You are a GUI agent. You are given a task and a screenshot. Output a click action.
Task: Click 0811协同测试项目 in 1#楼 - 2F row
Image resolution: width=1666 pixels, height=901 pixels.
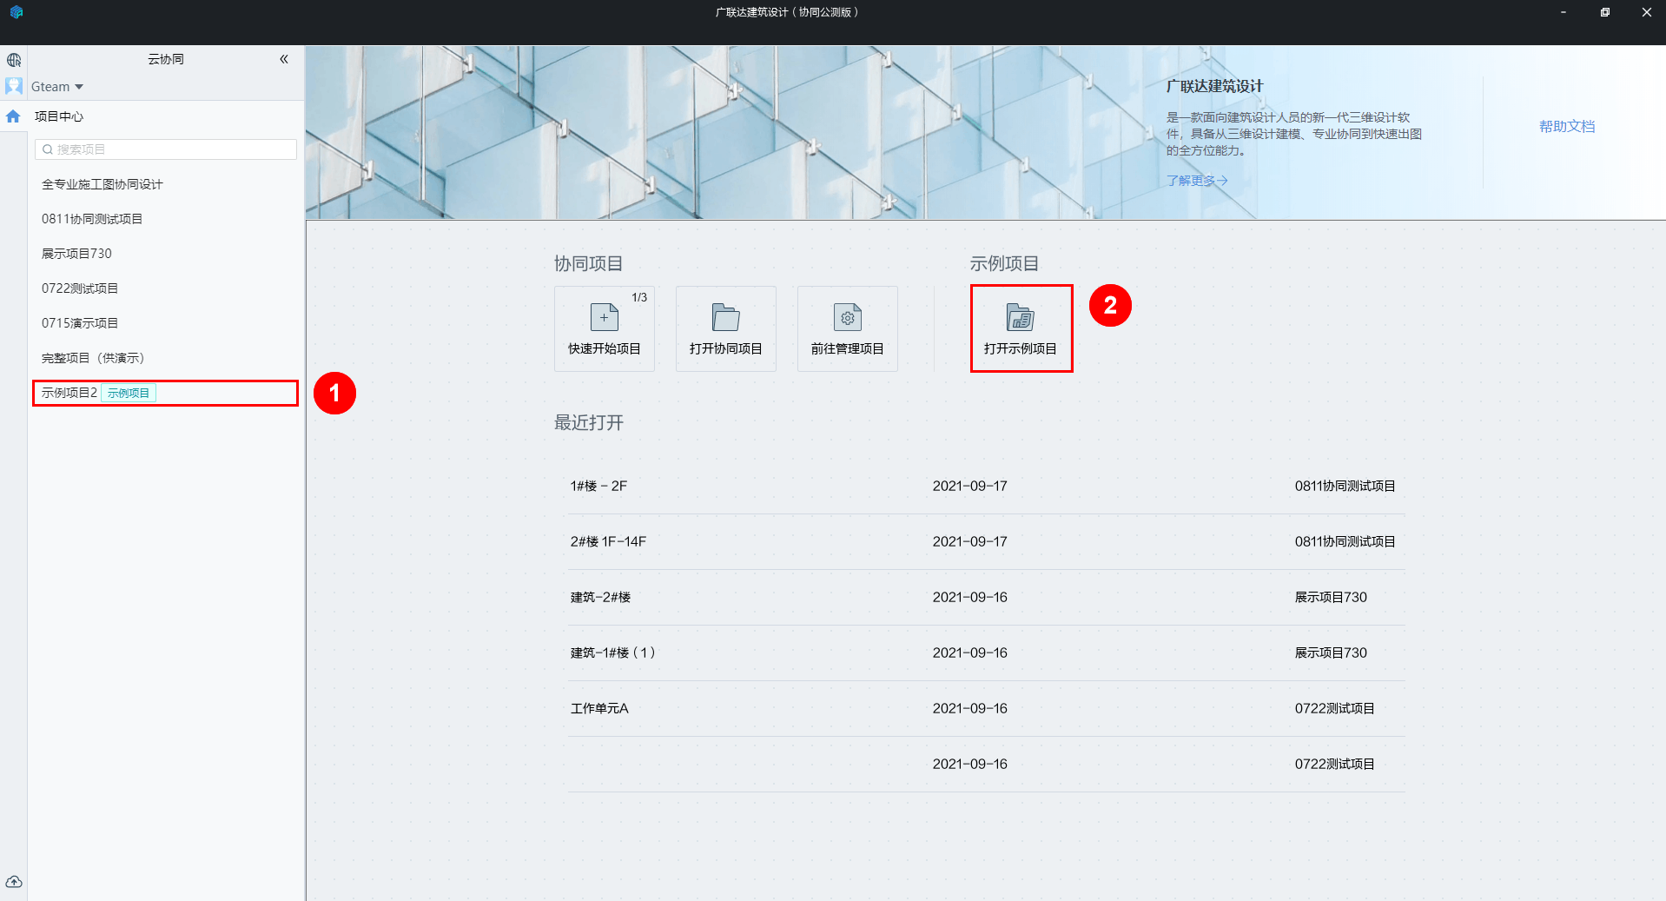[1345, 487]
